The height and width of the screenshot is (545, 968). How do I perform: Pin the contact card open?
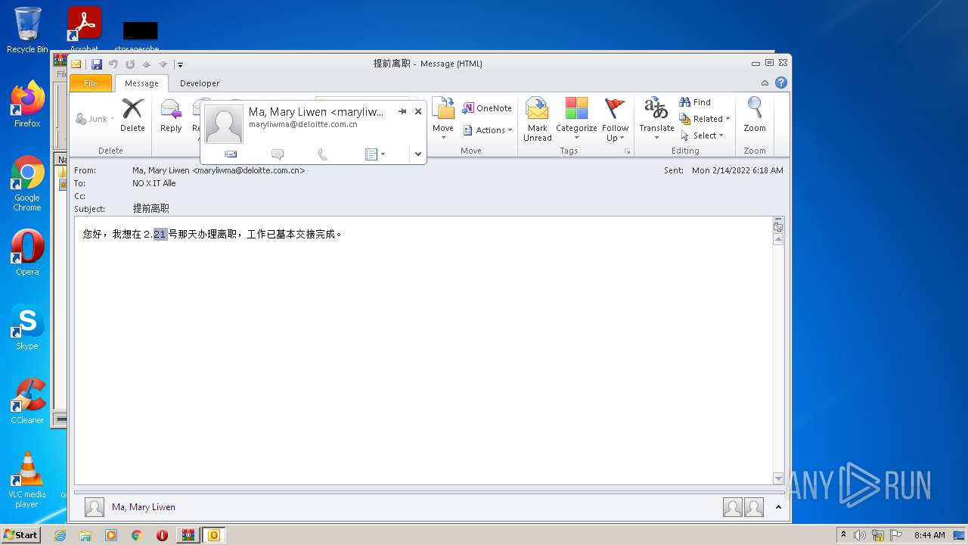point(402,111)
